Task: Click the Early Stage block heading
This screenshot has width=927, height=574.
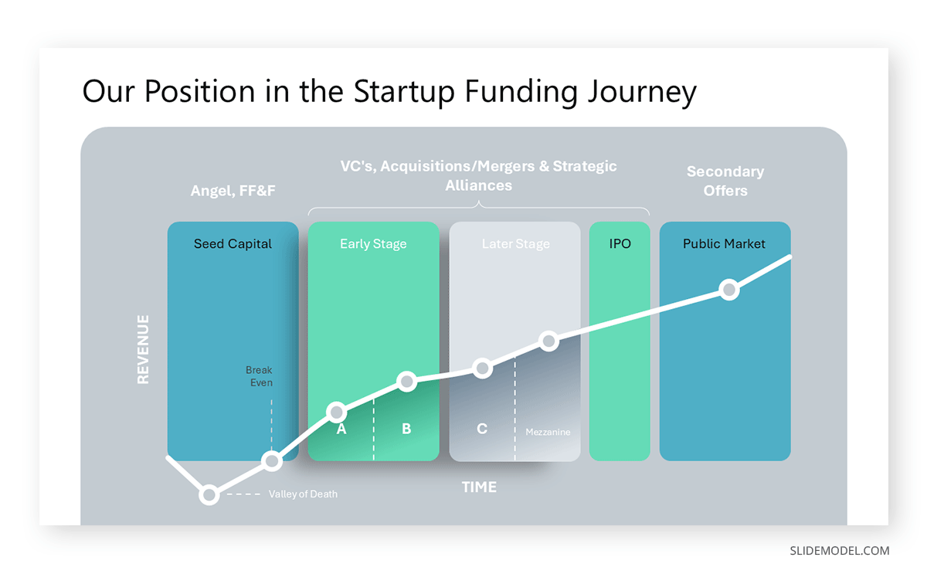Action: [373, 243]
